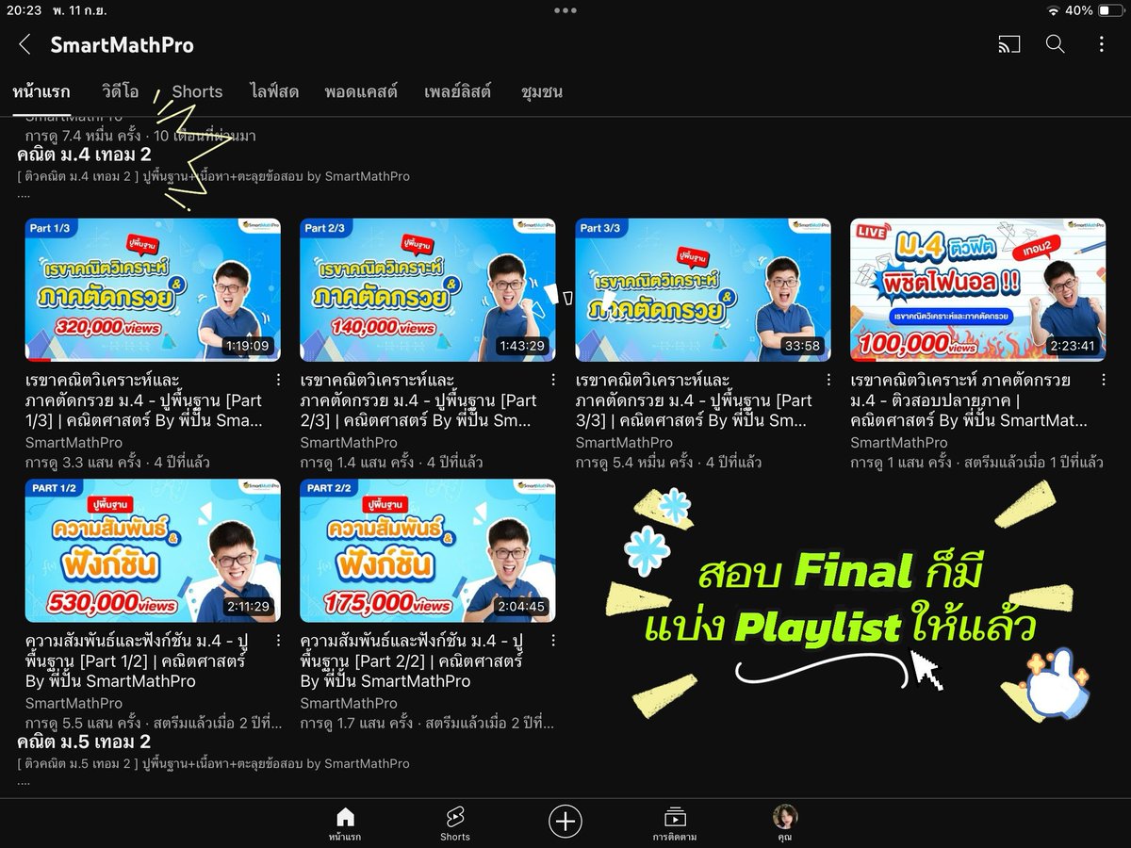The image size is (1131, 848).
Task: Tap the three dots at top center
Action: tap(565, 10)
